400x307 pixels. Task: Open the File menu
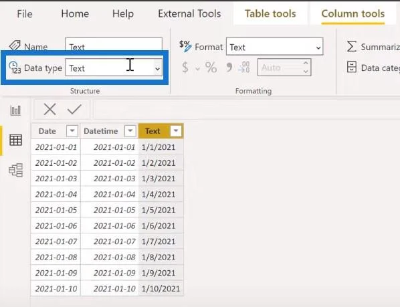25,13
